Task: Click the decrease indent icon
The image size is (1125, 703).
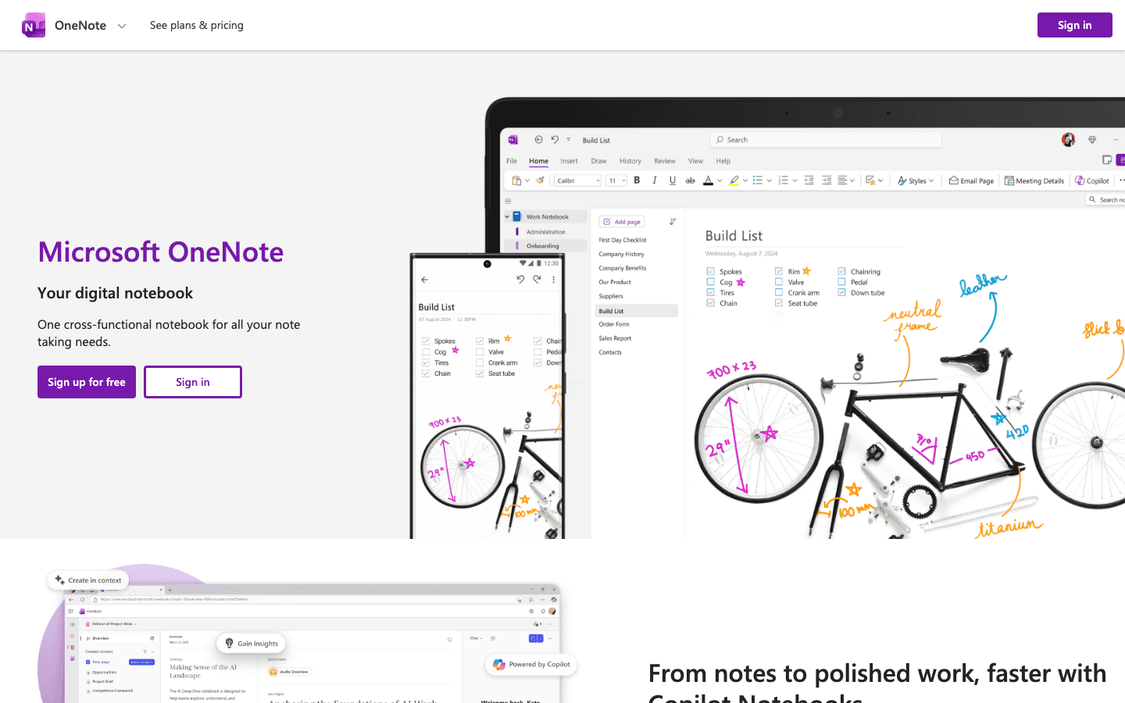Action: click(x=809, y=180)
